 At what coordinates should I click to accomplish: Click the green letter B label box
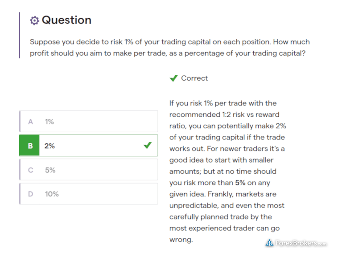pyautogui.click(x=29, y=145)
